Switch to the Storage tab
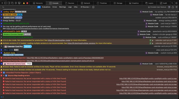179x99 pixels. click(118, 3)
